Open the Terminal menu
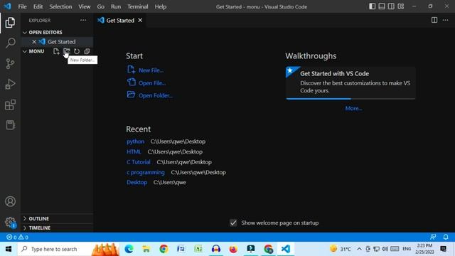The width and height of the screenshot is (455, 256). pyautogui.click(x=137, y=6)
